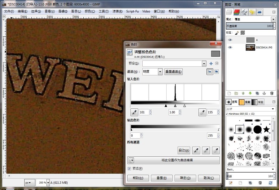Raise layer with green up arrow
Screen dimensions: 279x190
tap(243, 93)
